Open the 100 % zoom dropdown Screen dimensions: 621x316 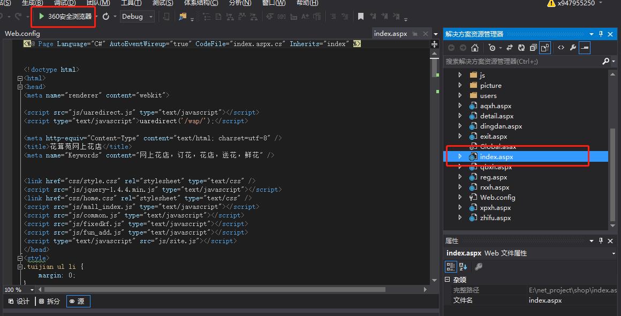click(x=32, y=290)
